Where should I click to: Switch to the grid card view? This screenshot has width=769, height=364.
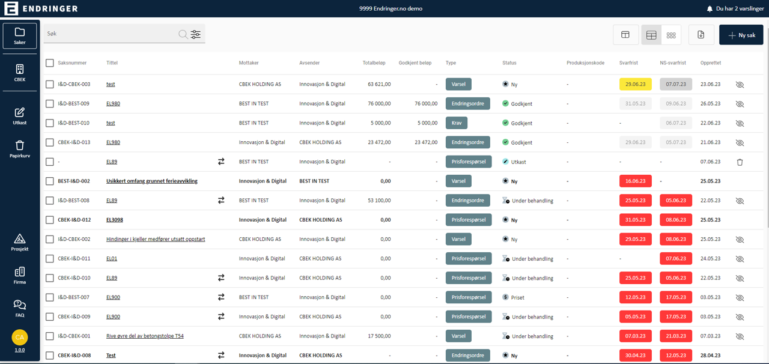pos(671,35)
